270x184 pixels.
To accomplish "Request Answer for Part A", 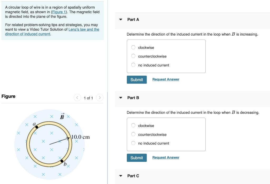I will click(166, 79).
